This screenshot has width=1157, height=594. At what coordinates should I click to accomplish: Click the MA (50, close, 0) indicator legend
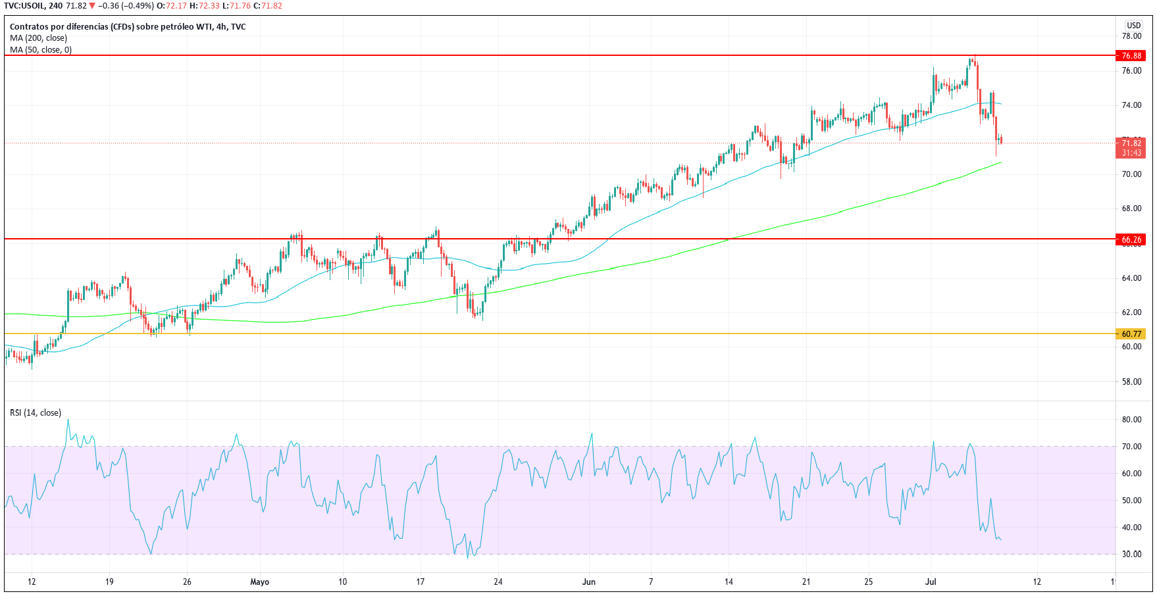coord(41,50)
